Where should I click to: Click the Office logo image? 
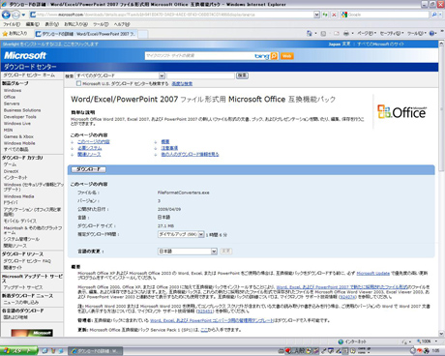[x=401, y=111]
